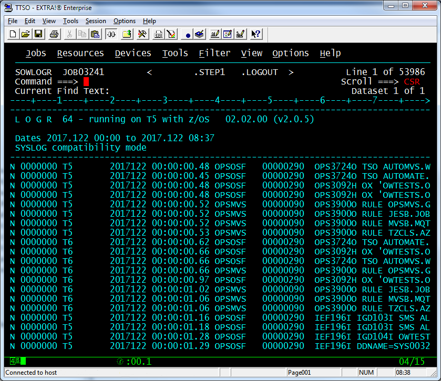Print the screen with the printer icon
Viewport: 441px width, 381px height.
pos(54,34)
